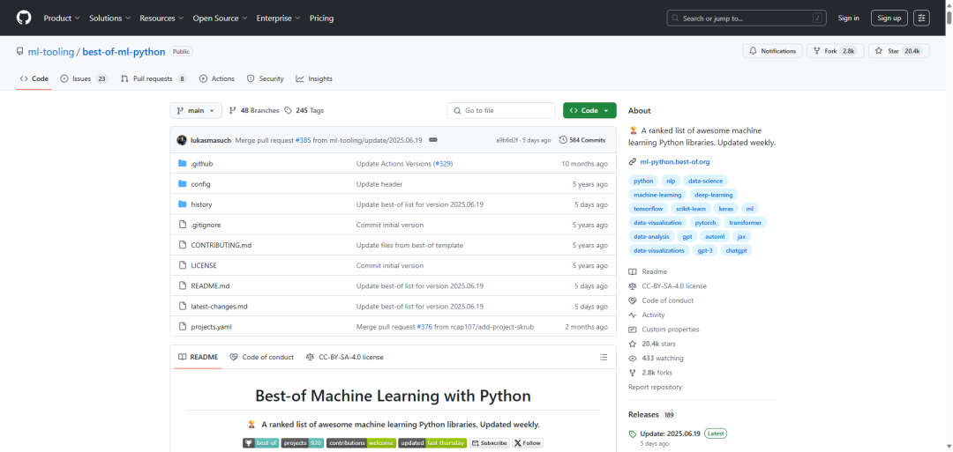Switch to CC-BY-SA-4.0 license tab
This screenshot has height=452, width=953.
tap(345, 358)
